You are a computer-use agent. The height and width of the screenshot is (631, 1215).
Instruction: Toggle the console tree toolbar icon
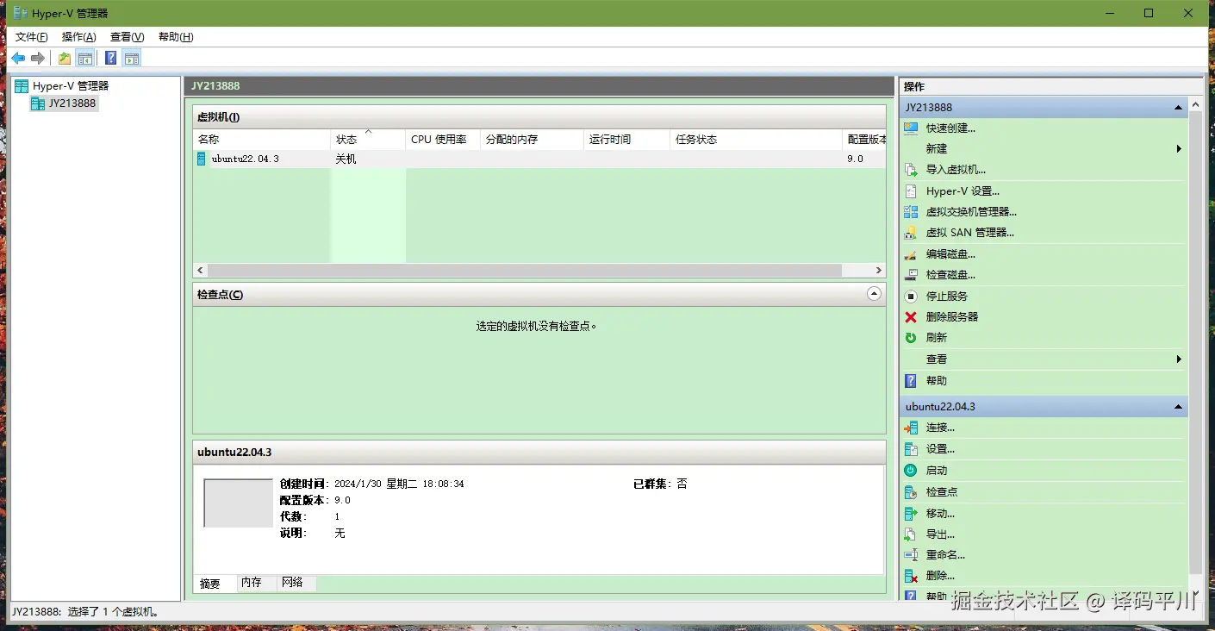click(x=84, y=58)
